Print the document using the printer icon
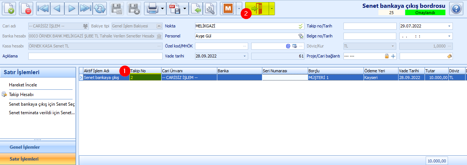467x165 pixels. click(152, 8)
